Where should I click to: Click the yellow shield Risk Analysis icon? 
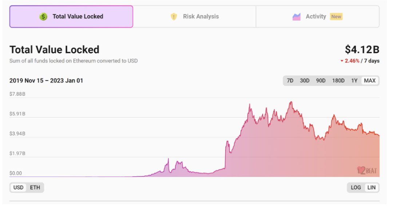(x=174, y=17)
